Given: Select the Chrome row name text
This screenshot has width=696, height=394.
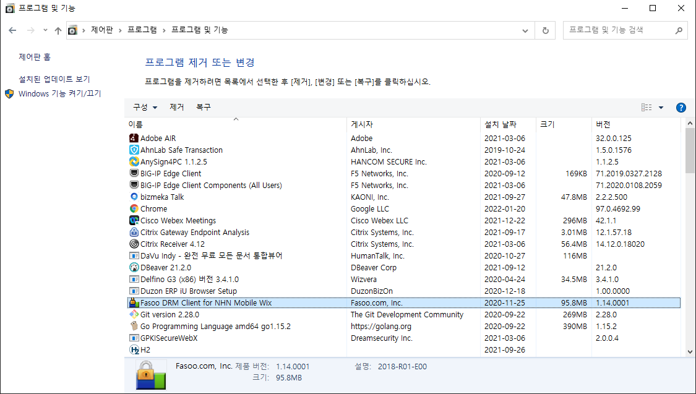Looking at the screenshot, I should pyautogui.click(x=153, y=208).
